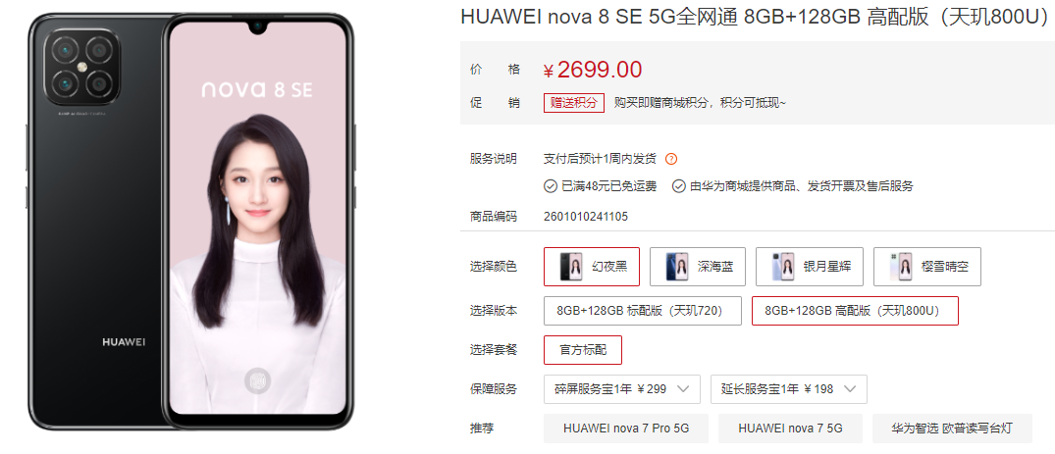Expand the 延长服务宝1年 ¥198 dropdown
1055x454 pixels.
[789, 388]
